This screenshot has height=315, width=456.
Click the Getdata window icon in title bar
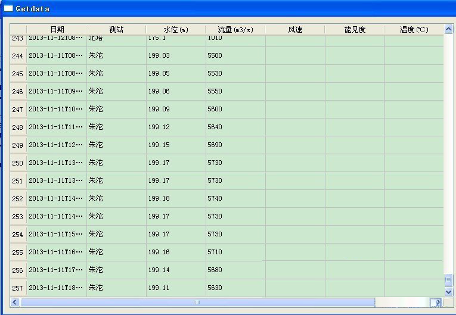[8, 8]
